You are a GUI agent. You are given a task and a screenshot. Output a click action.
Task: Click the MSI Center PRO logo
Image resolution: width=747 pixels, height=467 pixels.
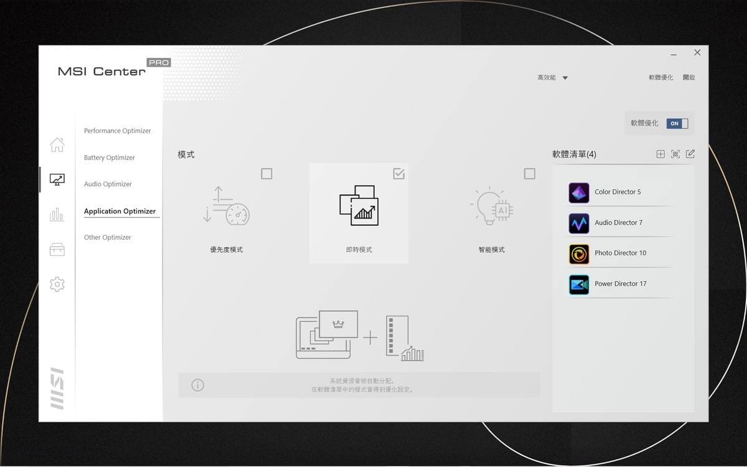tap(113, 68)
